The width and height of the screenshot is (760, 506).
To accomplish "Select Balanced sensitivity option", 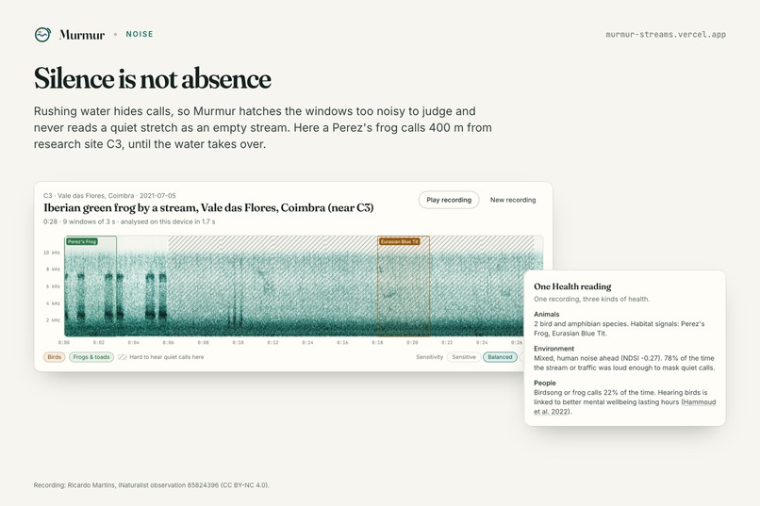I will tap(500, 357).
